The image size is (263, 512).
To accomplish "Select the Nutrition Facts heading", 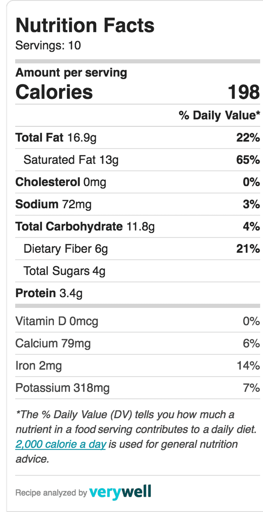I will coord(85,26).
